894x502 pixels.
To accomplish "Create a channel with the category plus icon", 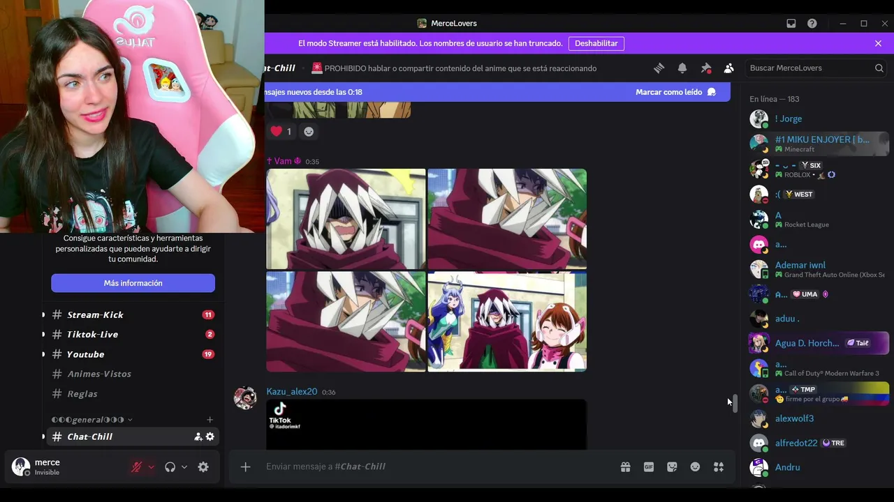I will (x=210, y=420).
